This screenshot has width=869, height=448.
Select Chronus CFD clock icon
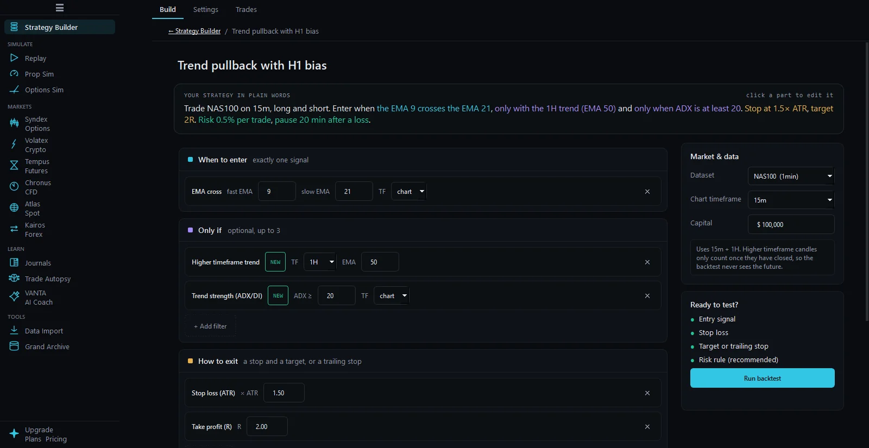[x=14, y=187]
